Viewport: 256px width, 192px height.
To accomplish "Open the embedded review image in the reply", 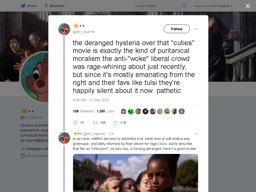I will click(135, 173).
